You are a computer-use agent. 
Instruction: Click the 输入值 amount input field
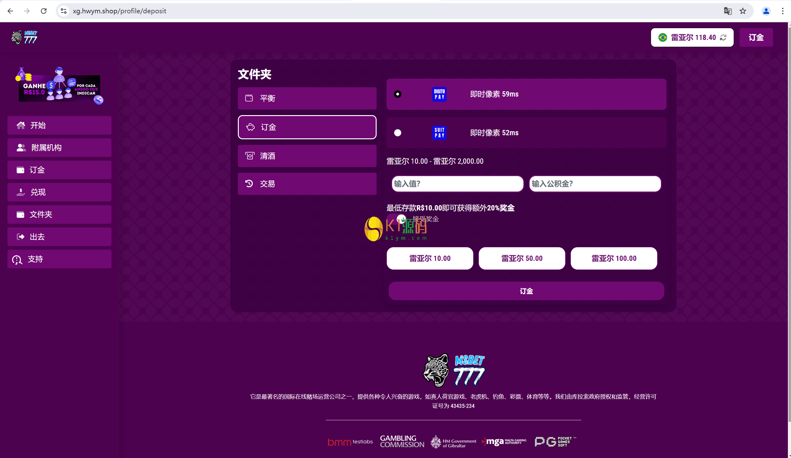pyautogui.click(x=457, y=184)
